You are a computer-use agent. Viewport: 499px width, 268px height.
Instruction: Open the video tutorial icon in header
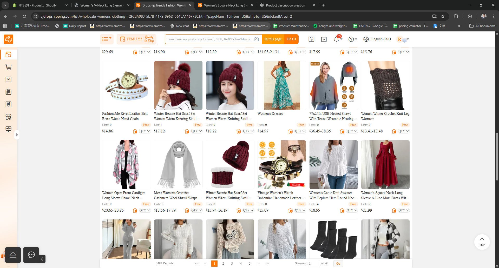[311, 39]
